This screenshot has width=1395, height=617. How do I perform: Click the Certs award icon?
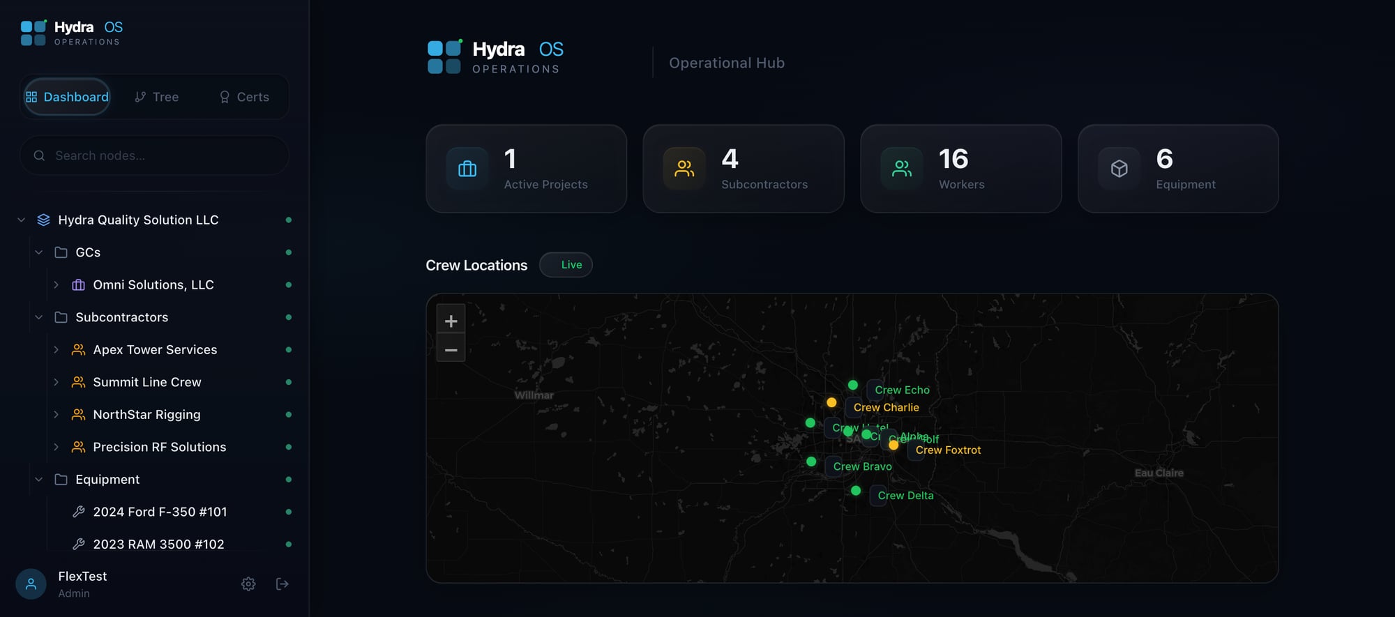pyautogui.click(x=225, y=97)
